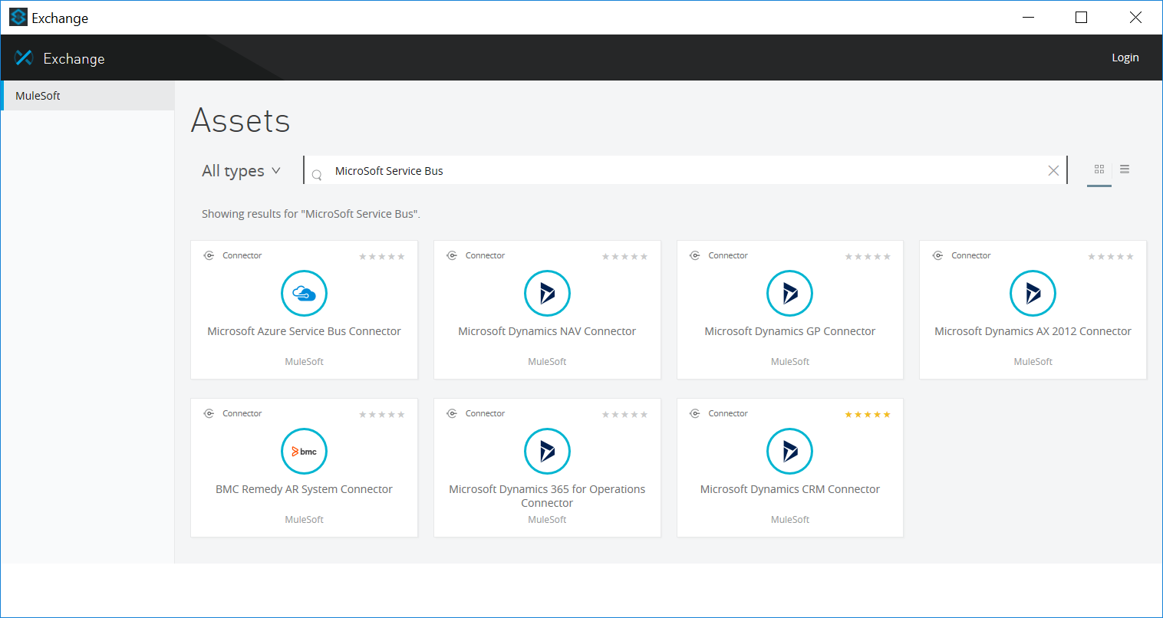Click the Login link

point(1125,58)
